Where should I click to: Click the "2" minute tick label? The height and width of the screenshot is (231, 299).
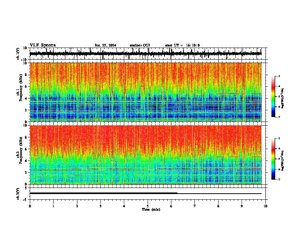77,206
